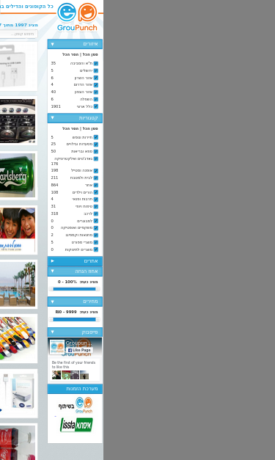The width and height of the screenshot is (275, 460).
Task: Open the Carlsberg beer can deal thumbnail
Action: tap(18, 175)
